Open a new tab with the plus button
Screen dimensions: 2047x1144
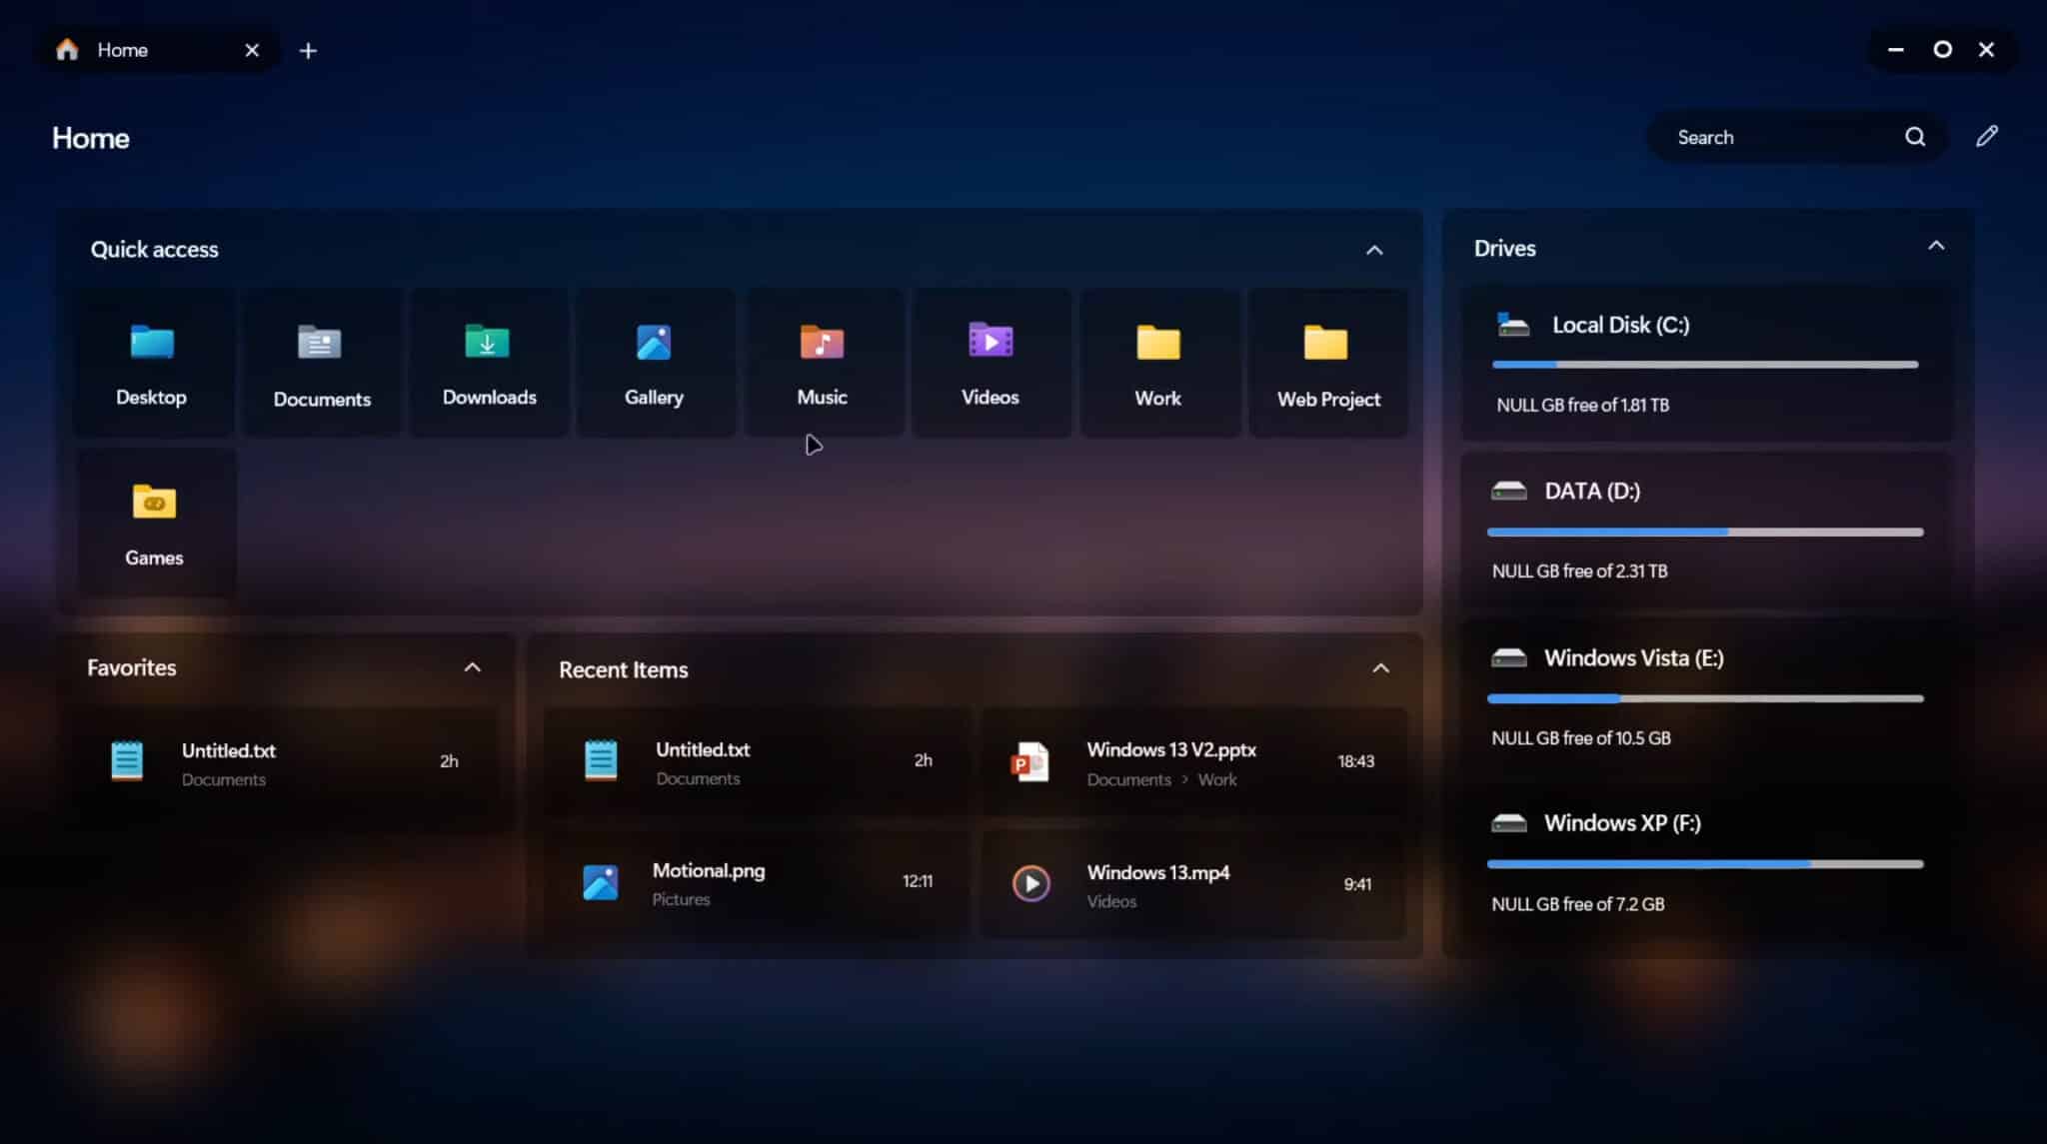click(x=308, y=50)
